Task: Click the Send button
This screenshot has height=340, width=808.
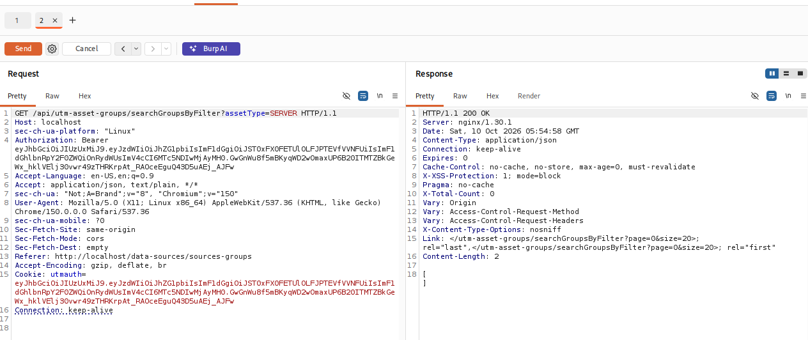Action: (23, 49)
